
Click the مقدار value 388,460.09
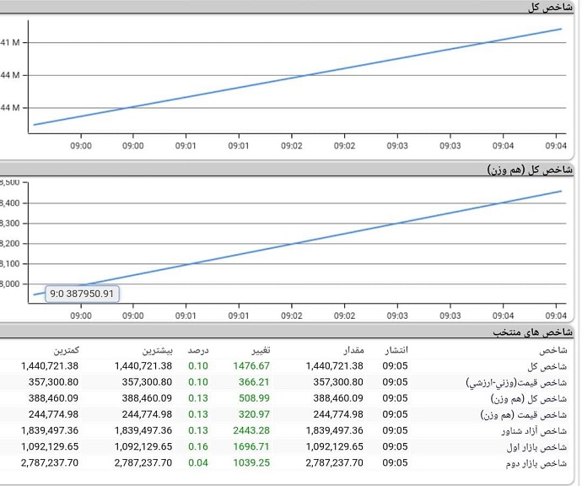coord(338,398)
